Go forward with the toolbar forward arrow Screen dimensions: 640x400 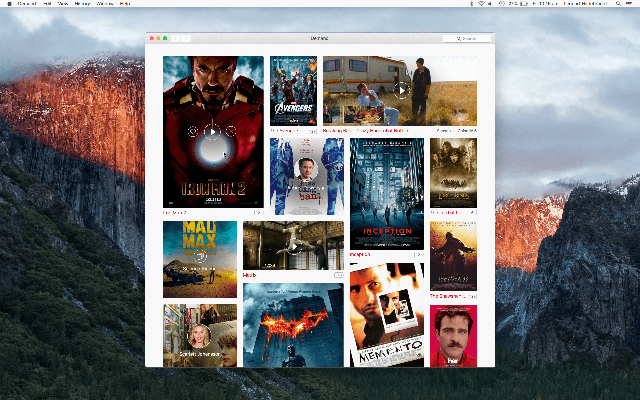[186, 38]
